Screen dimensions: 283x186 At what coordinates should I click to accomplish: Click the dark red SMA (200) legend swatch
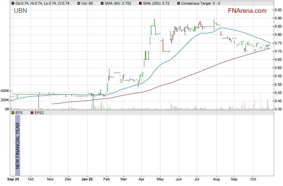click(x=140, y=3)
